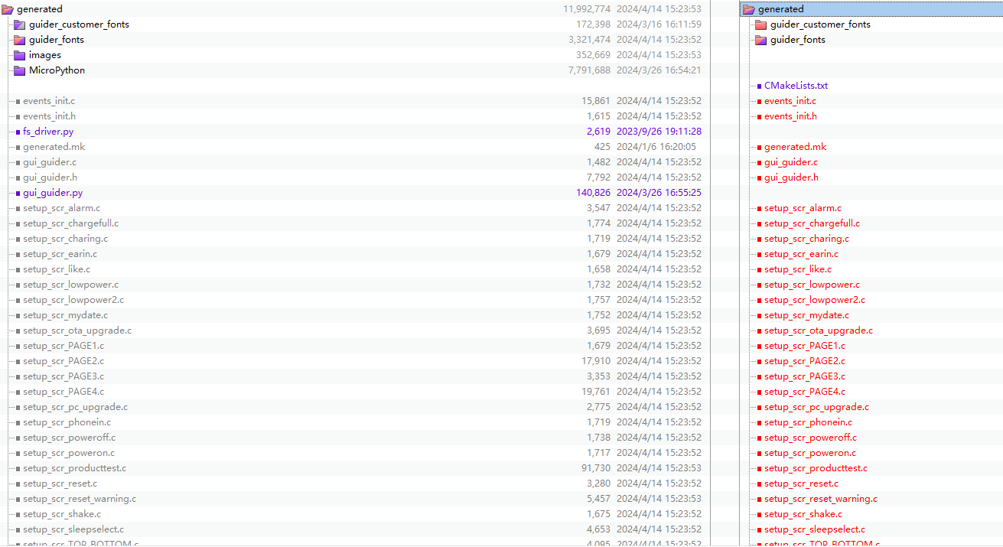Viewport: 1003px width, 547px height.
Task: Select events_init.h in the right pane
Action: coord(790,116)
